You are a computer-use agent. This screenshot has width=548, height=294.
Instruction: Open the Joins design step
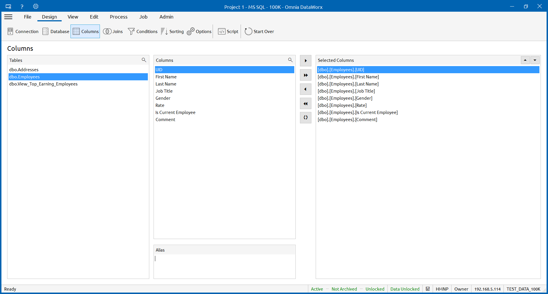tap(113, 31)
